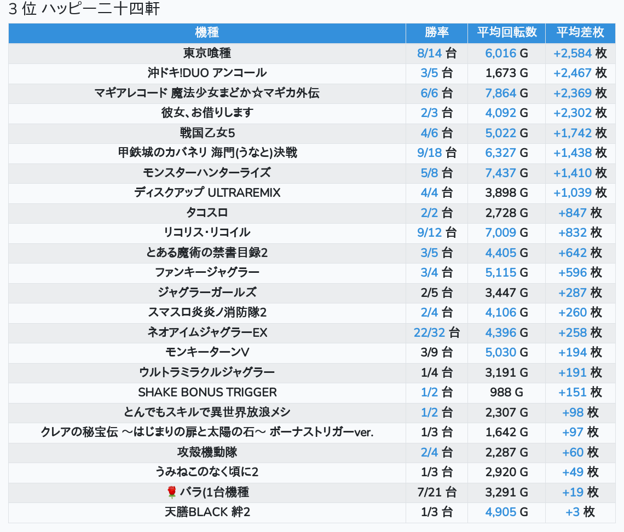
Task: Open the 8/14 台 win rate link
Action: [437, 53]
